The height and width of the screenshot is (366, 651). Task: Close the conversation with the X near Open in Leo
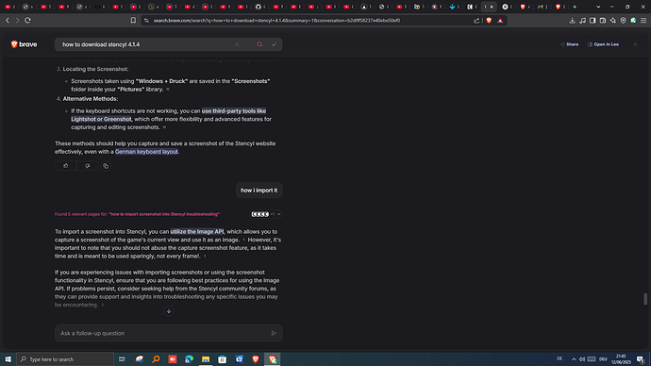coord(635,44)
